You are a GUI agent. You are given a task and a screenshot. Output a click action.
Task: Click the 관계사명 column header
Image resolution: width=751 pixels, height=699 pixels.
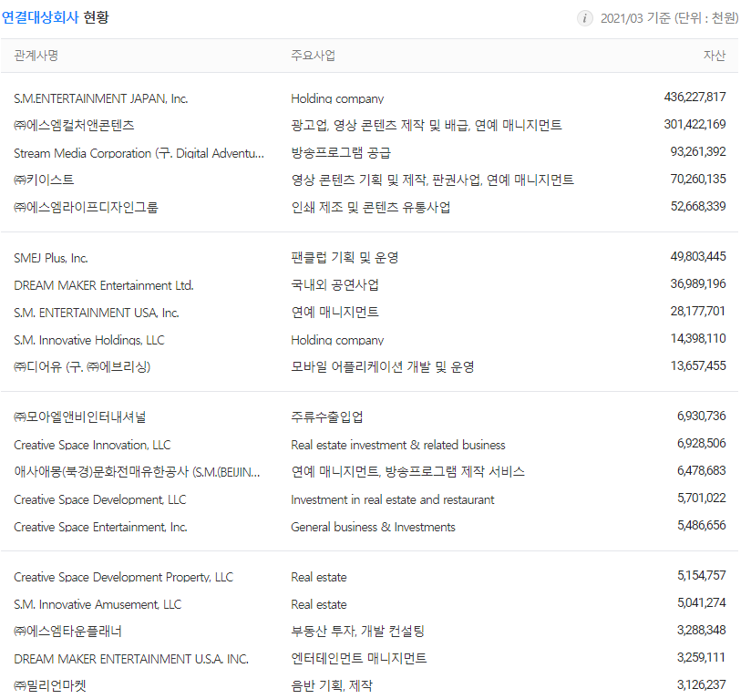[x=36, y=56]
